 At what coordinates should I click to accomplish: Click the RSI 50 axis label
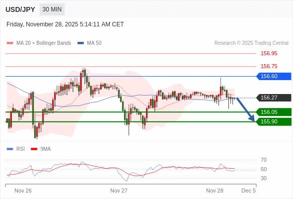click(x=264, y=170)
